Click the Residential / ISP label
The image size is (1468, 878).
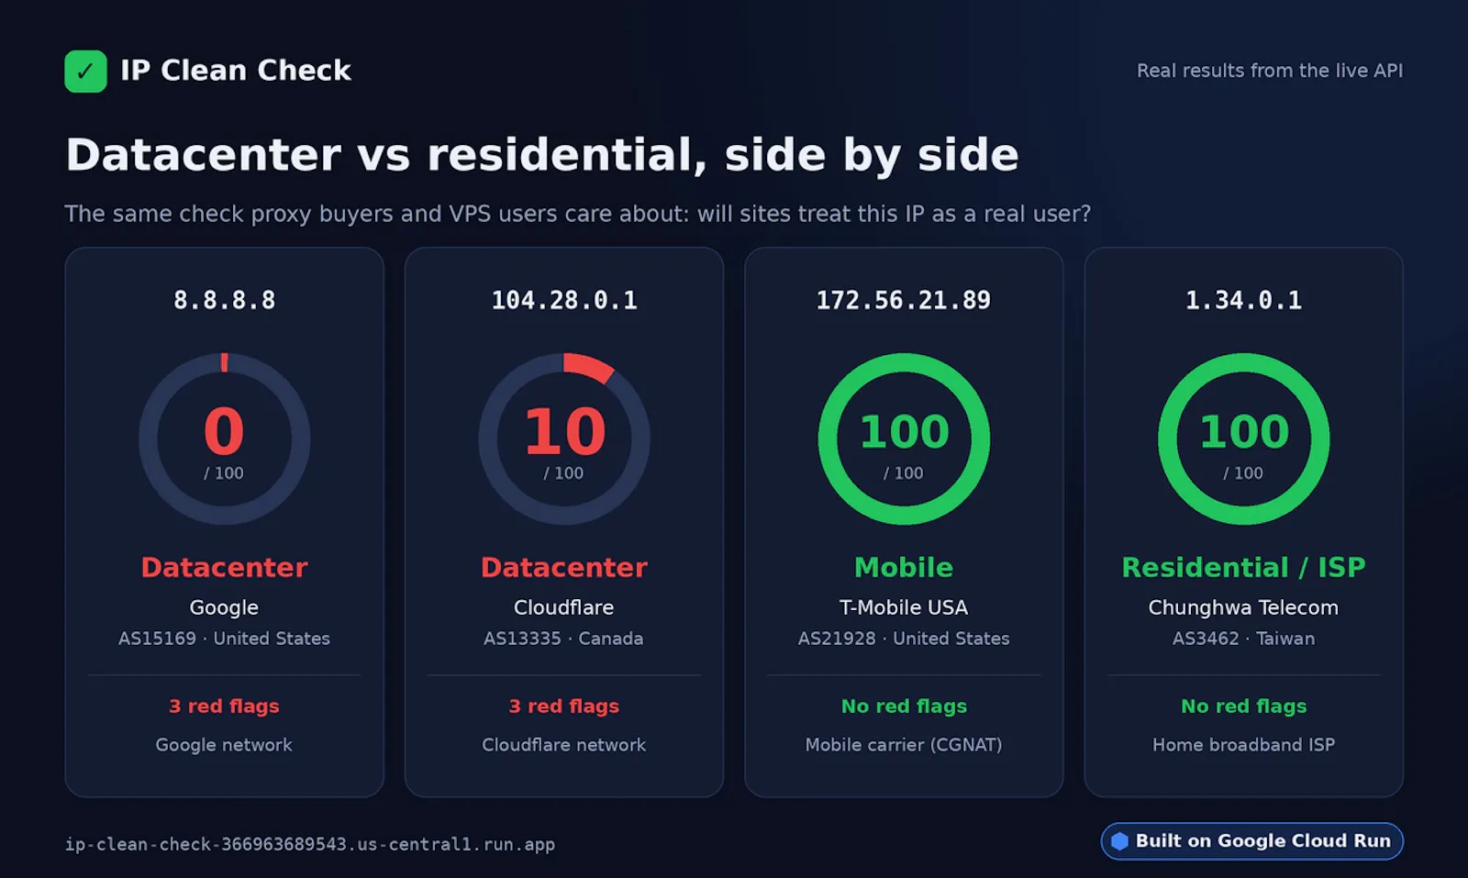(1244, 567)
